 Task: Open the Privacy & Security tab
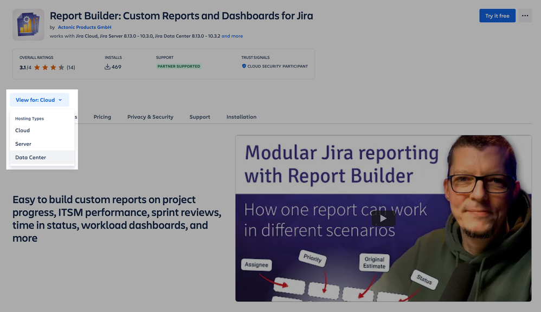point(151,117)
